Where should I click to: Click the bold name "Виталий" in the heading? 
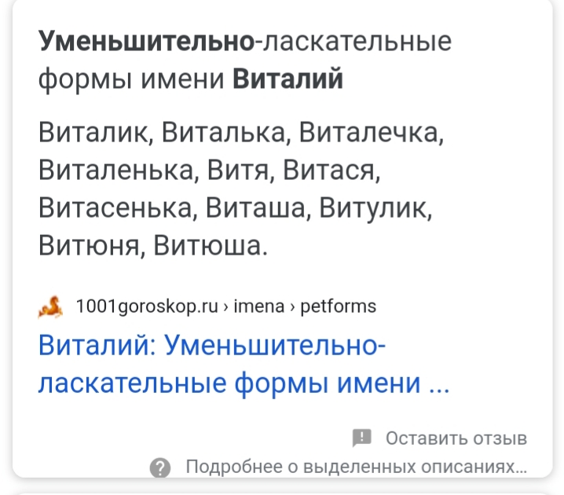pyautogui.click(x=289, y=79)
